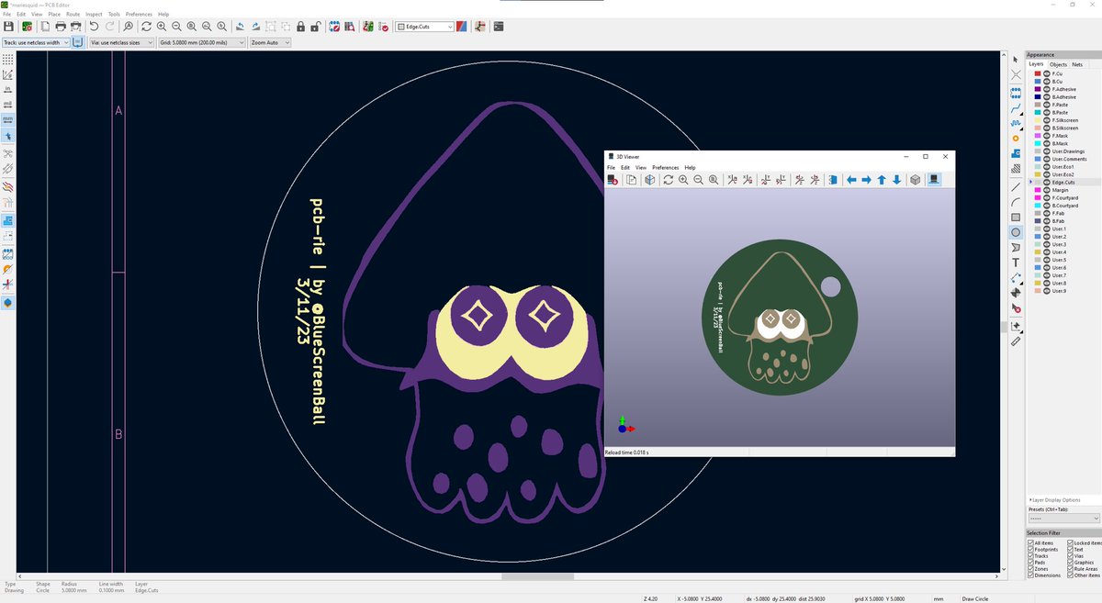The width and height of the screenshot is (1102, 603).
Task: Hide the Edge.Cuts layer eye icon
Action: pyautogui.click(x=1047, y=183)
